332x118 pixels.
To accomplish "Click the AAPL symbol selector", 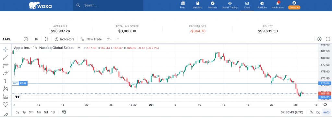I will point(6,39).
